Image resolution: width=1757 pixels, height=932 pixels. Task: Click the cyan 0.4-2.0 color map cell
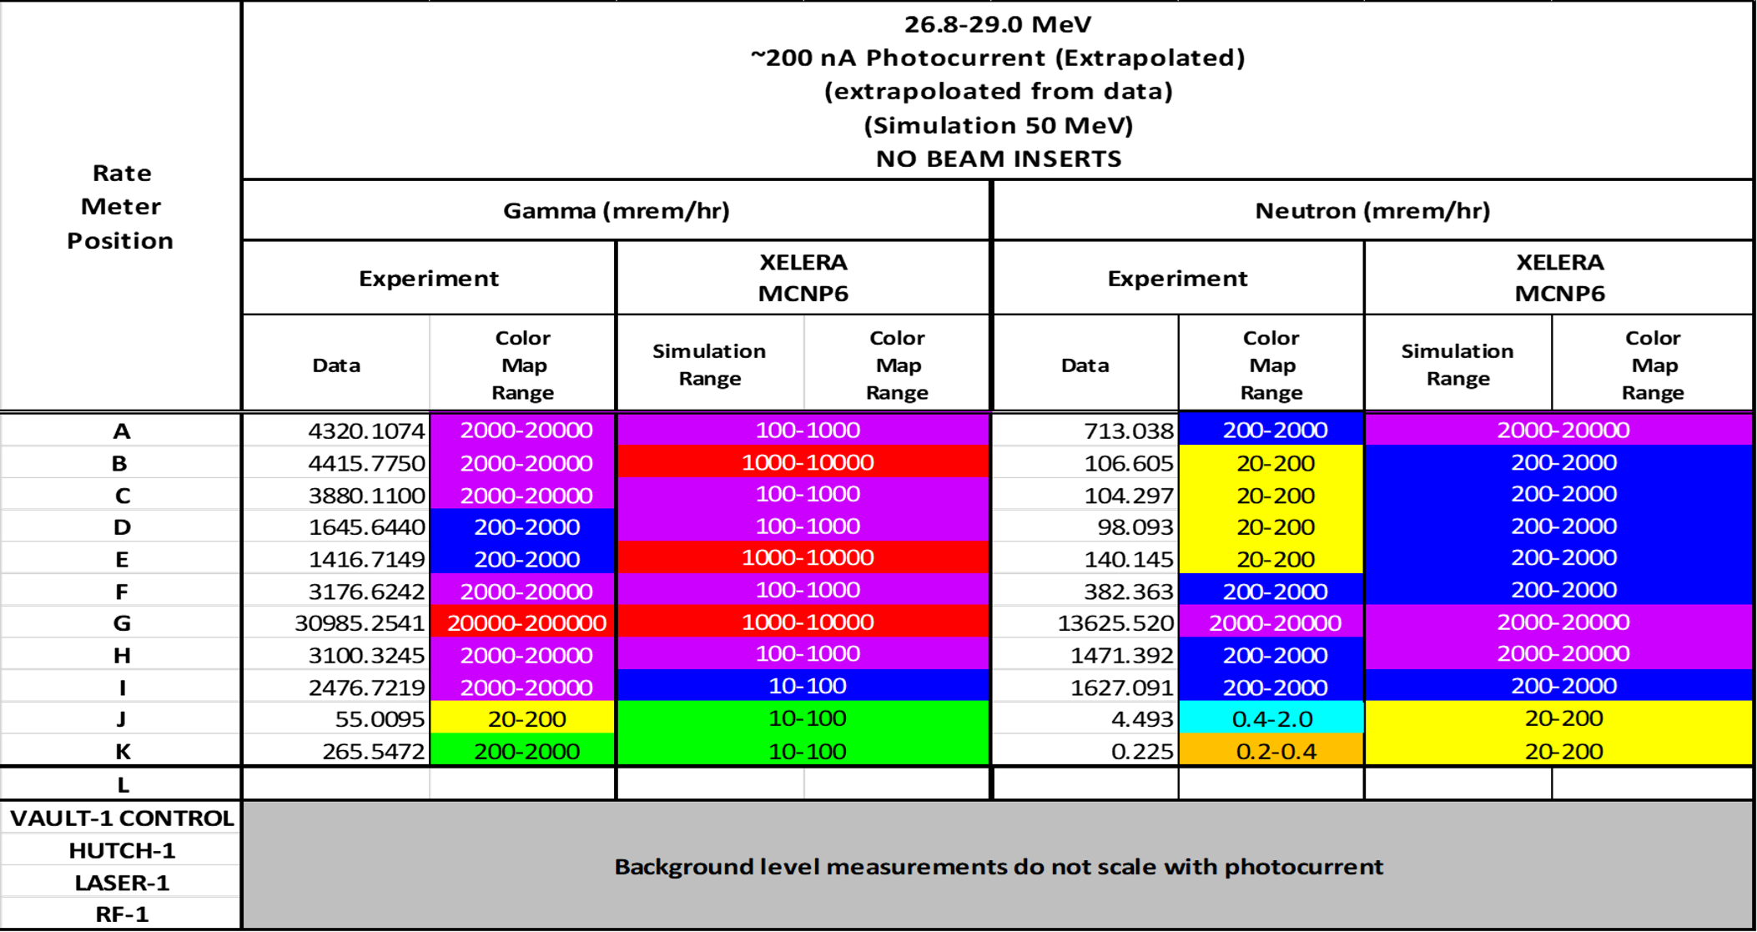tap(1271, 718)
